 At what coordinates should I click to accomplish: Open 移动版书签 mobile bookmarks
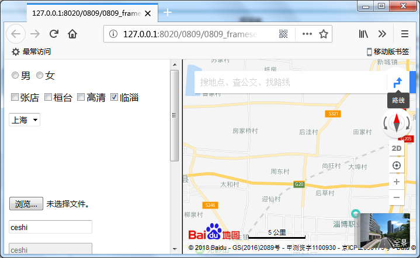tap(388, 52)
